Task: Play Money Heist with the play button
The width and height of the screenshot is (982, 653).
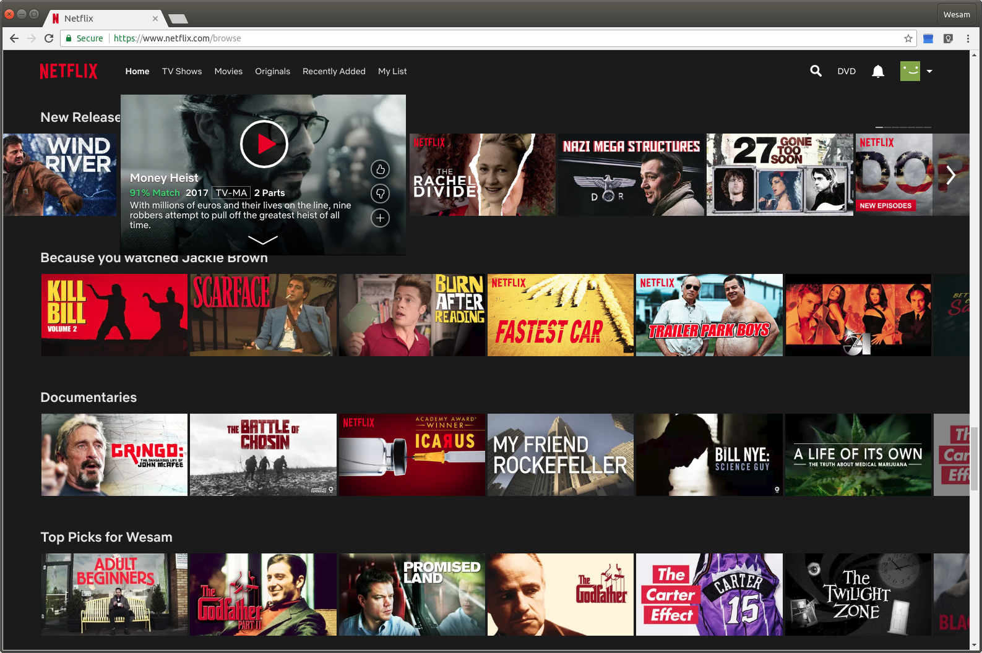Action: (264, 144)
